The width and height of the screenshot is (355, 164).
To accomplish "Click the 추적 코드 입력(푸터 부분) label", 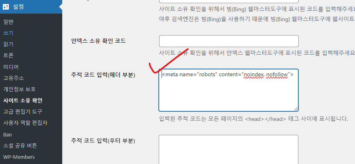I will click(x=103, y=141).
